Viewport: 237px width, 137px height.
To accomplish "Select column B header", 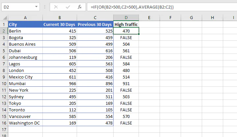I will (60, 18).
